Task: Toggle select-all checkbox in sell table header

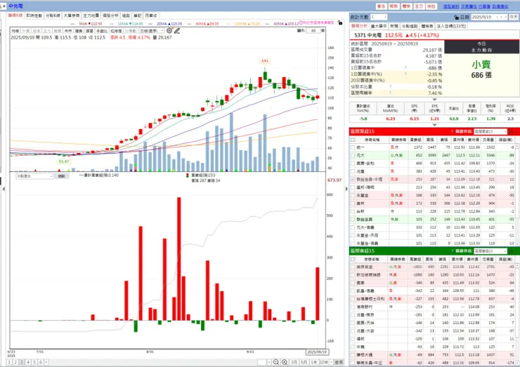Action: click(353, 259)
